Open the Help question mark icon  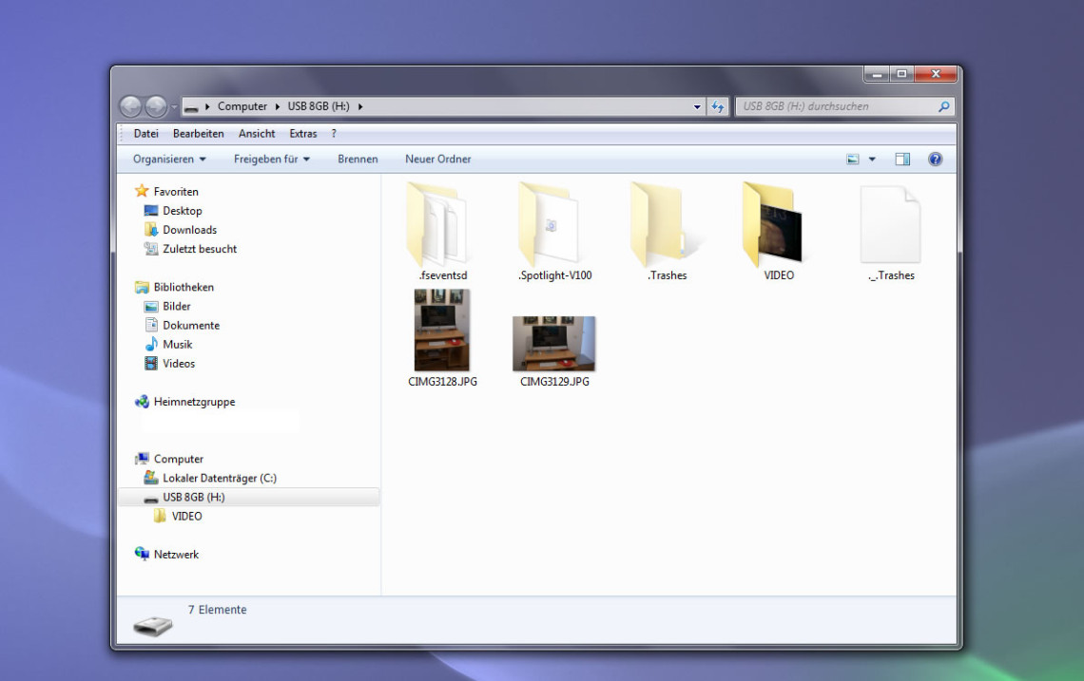935,160
